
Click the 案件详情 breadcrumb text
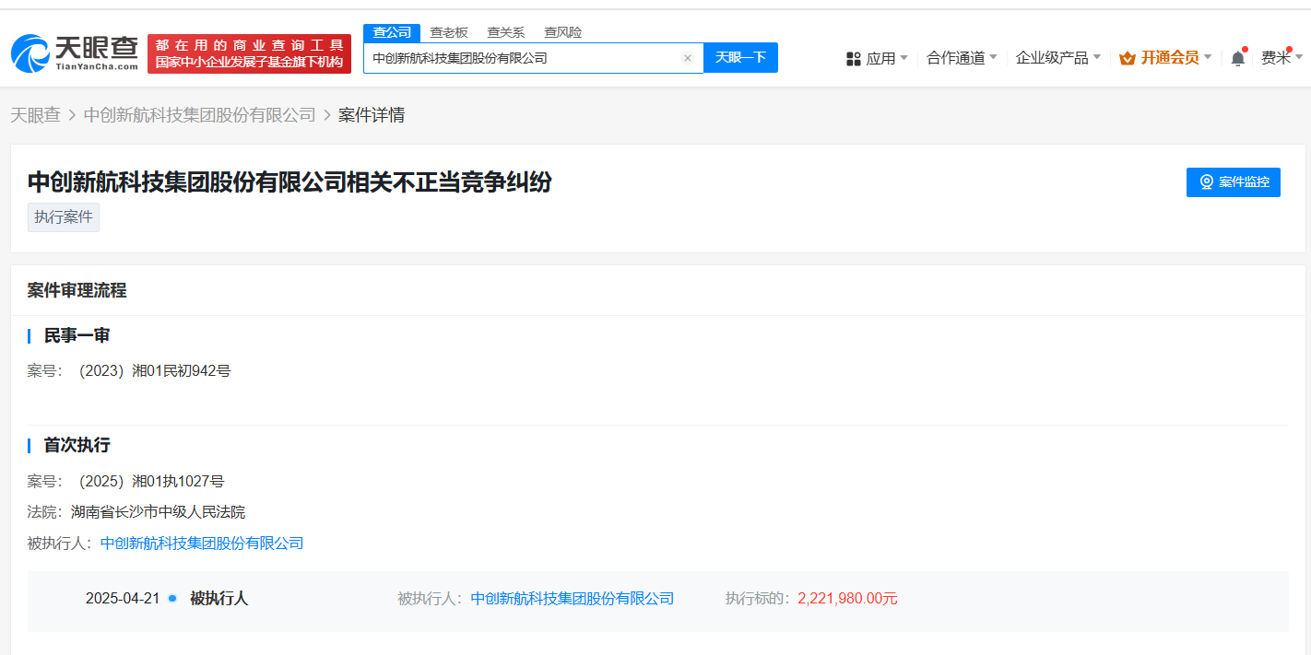pyautogui.click(x=372, y=115)
